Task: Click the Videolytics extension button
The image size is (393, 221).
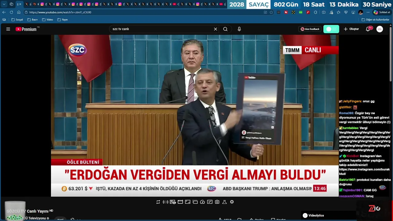Action: [x=313, y=215]
